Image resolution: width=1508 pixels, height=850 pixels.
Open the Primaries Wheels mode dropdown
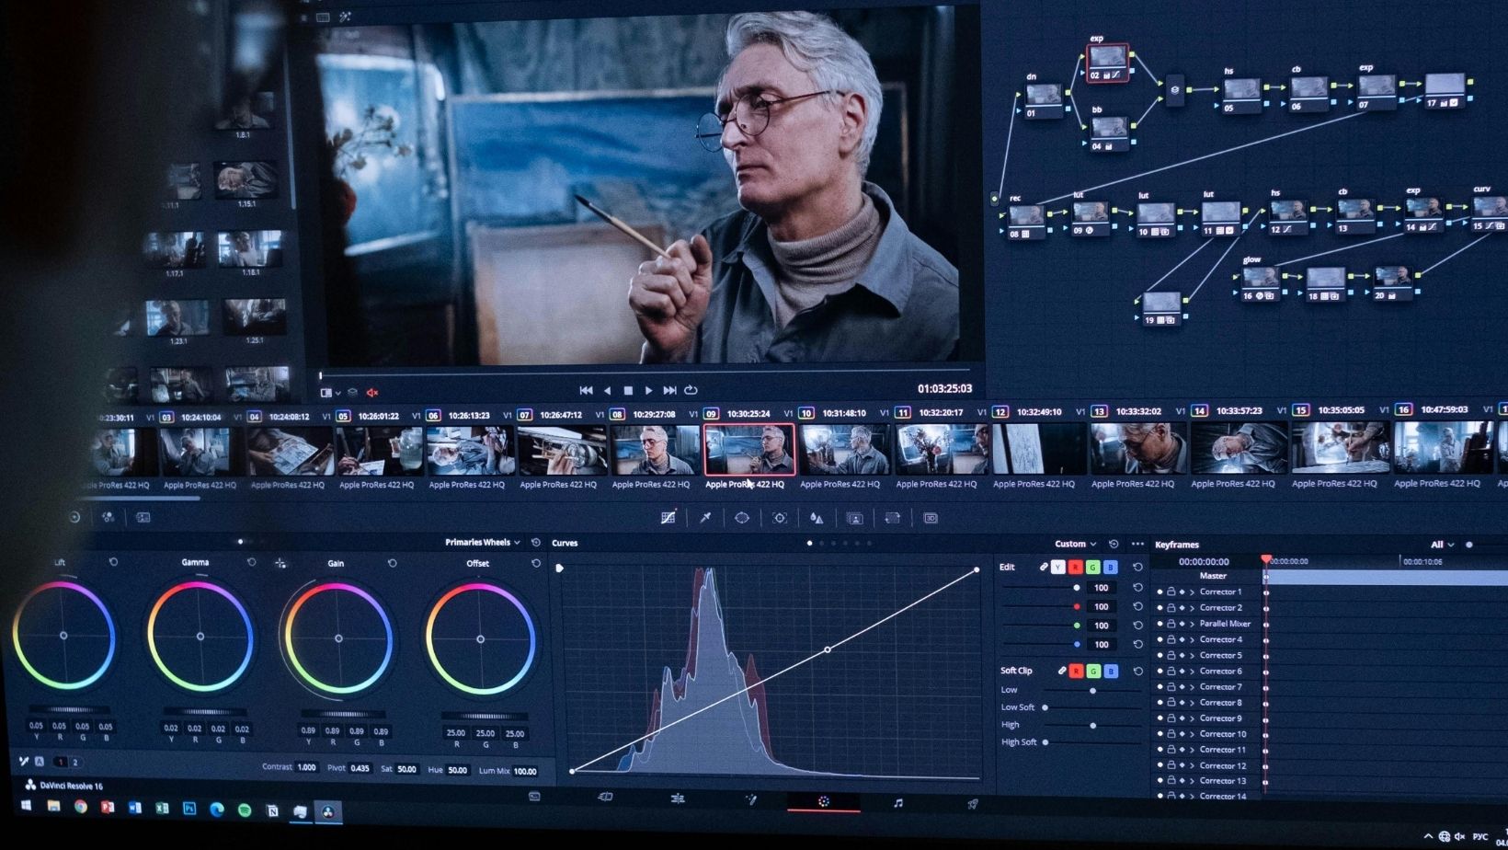point(482,543)
